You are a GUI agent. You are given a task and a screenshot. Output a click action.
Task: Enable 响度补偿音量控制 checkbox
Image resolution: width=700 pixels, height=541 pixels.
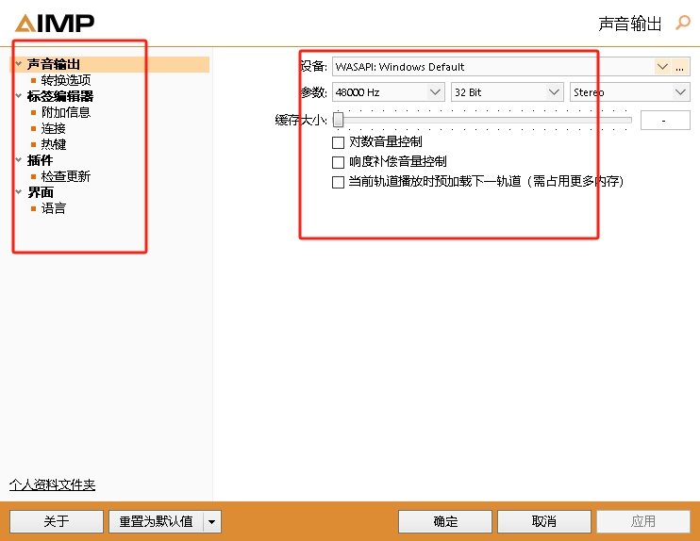(338, 162)
